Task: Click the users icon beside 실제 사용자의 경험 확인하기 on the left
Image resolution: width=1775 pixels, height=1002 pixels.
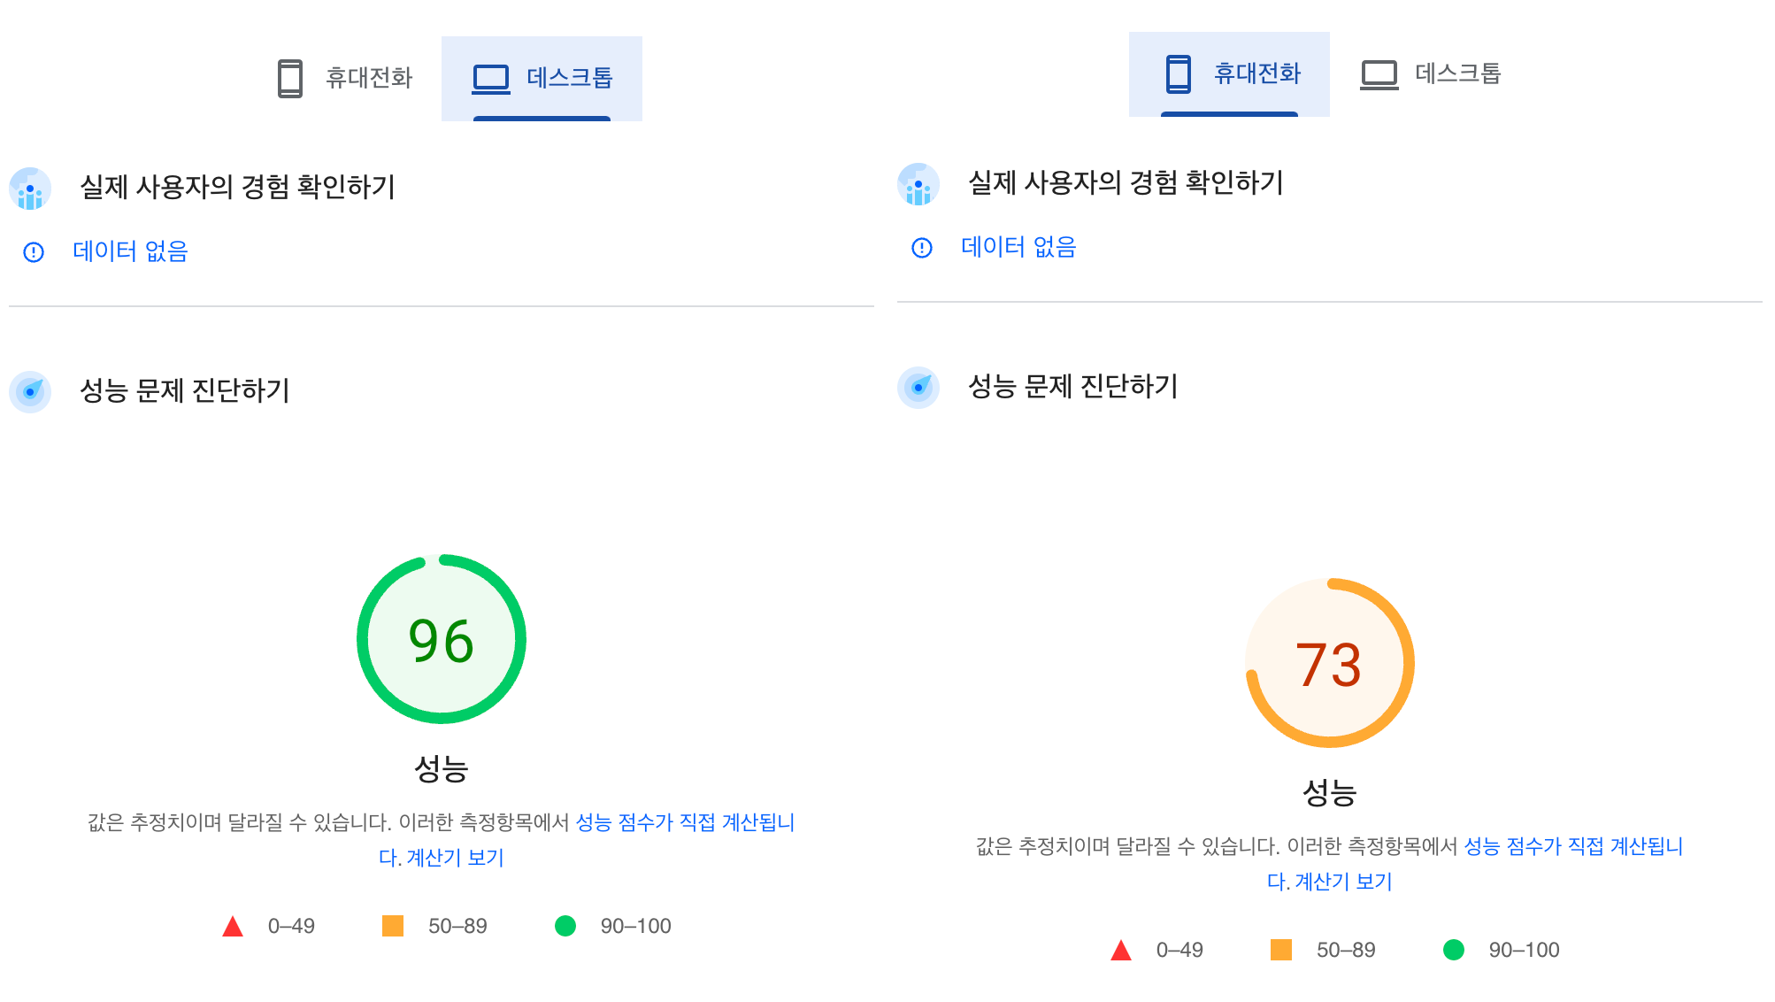Action: (x=31, y=188)
